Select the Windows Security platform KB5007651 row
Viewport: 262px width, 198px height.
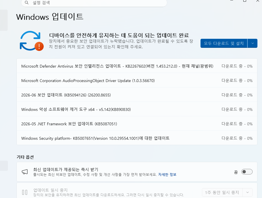(x=137, y=138)
